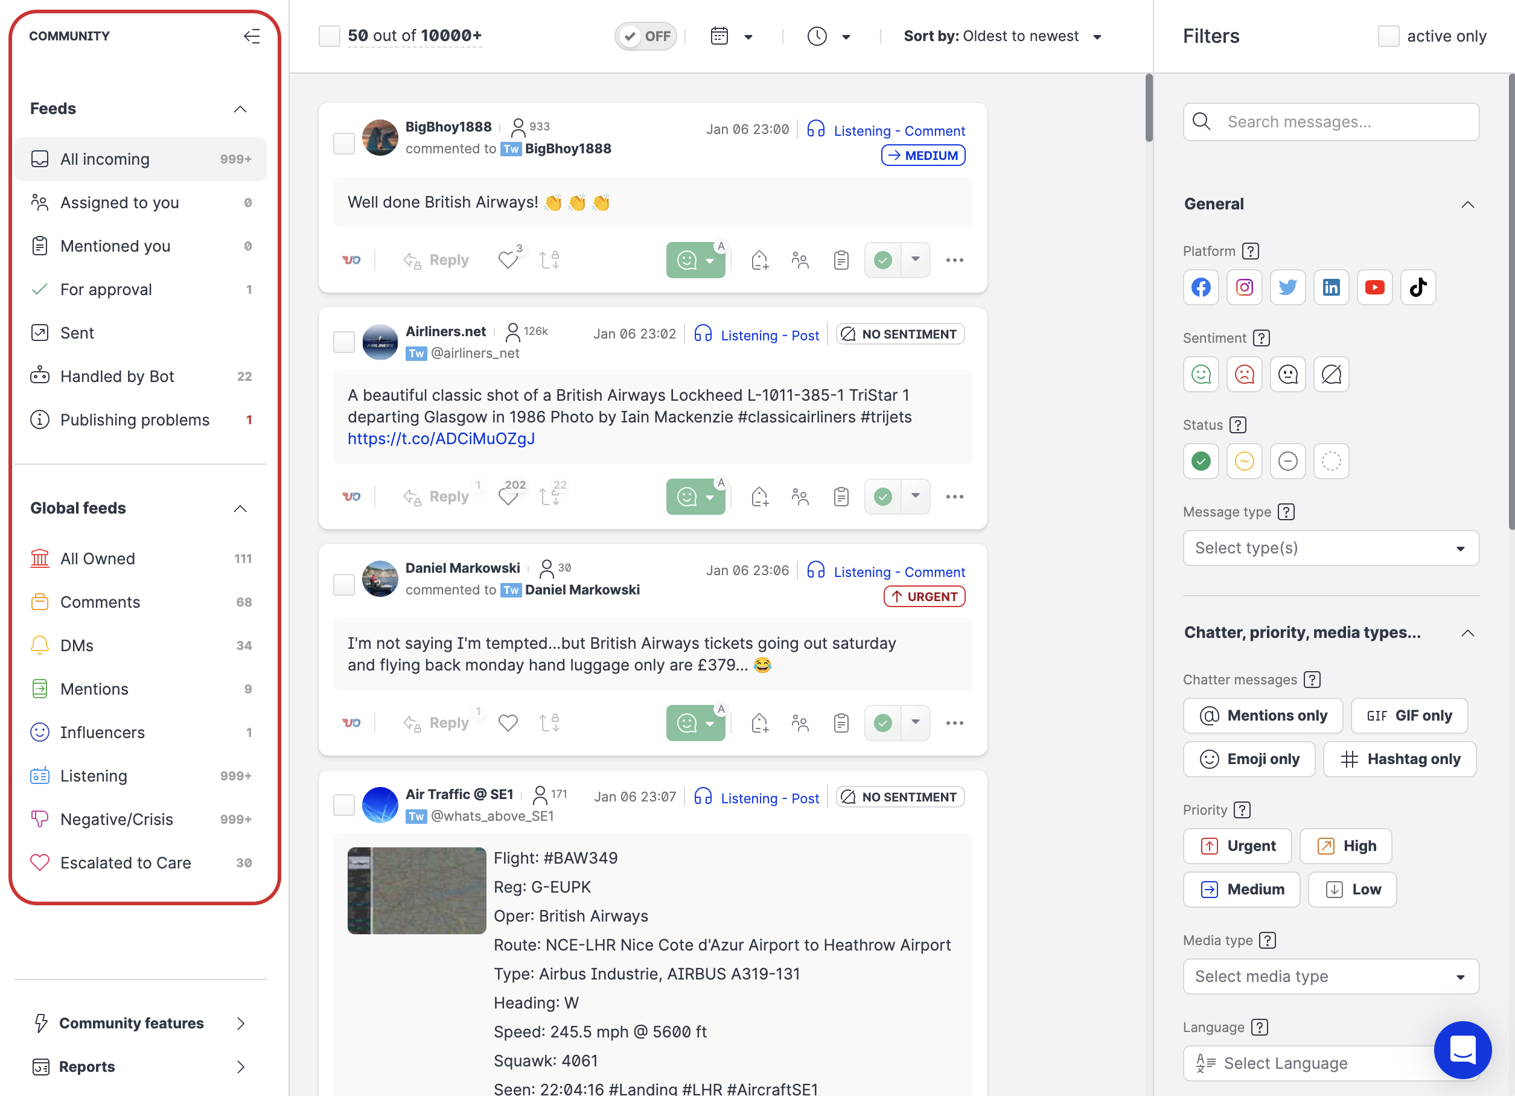Filter by TikTok platform
This screenshot has height=1096, width=1515.
point(1418,287)
